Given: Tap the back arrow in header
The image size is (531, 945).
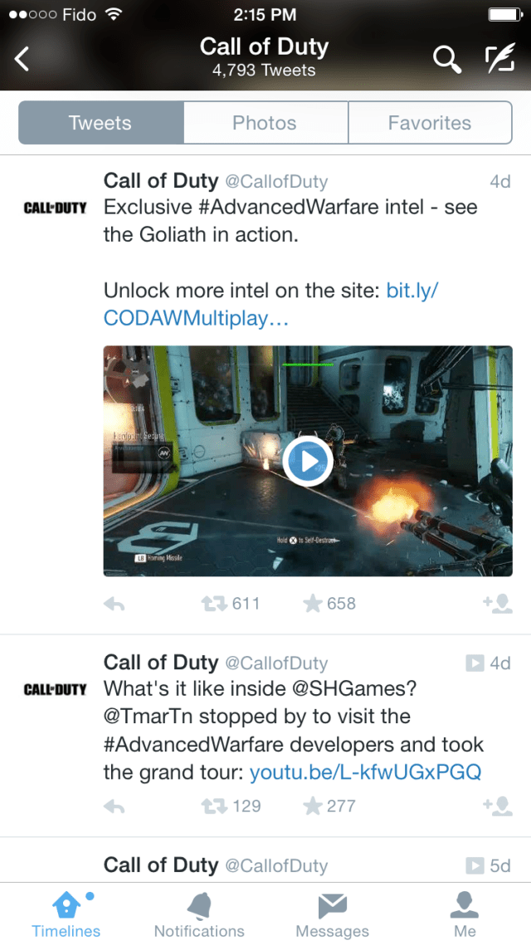Looking at the screenshot, I should pos(22,59).
